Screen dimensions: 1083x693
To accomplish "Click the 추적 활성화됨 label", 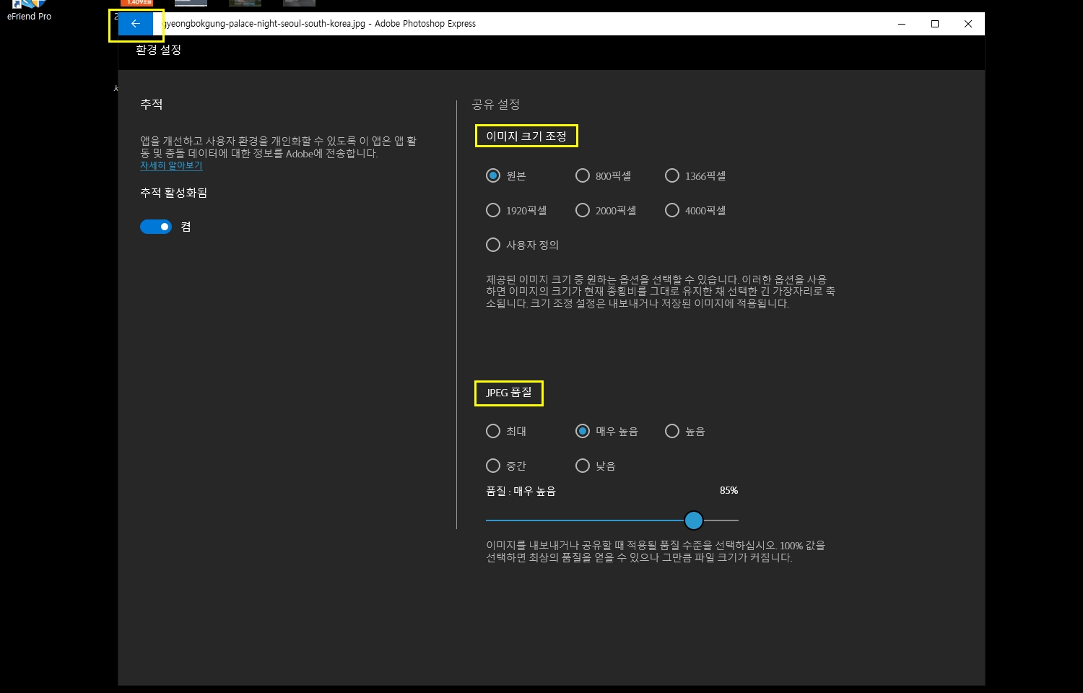I will click(x=173, y=193).
